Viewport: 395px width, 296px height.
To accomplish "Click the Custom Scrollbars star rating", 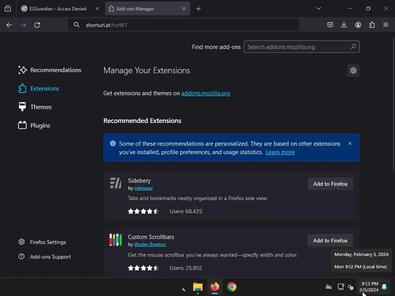I will 143,268.
